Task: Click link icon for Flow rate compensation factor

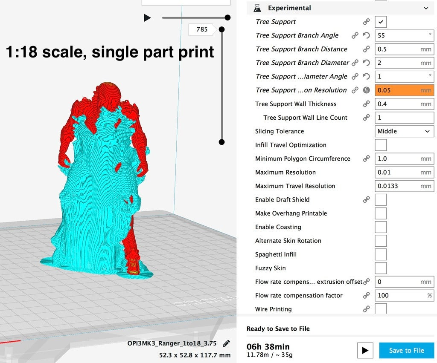Action: click(366, 295)
